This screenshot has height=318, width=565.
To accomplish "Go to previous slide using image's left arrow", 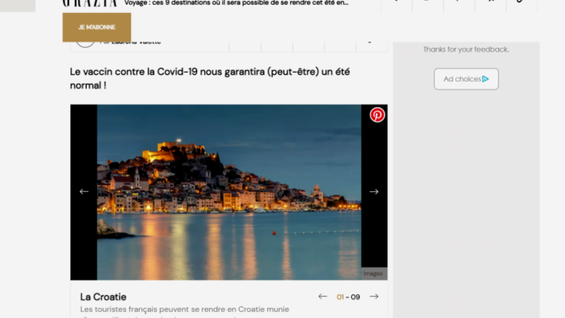I will pos(84,192).
